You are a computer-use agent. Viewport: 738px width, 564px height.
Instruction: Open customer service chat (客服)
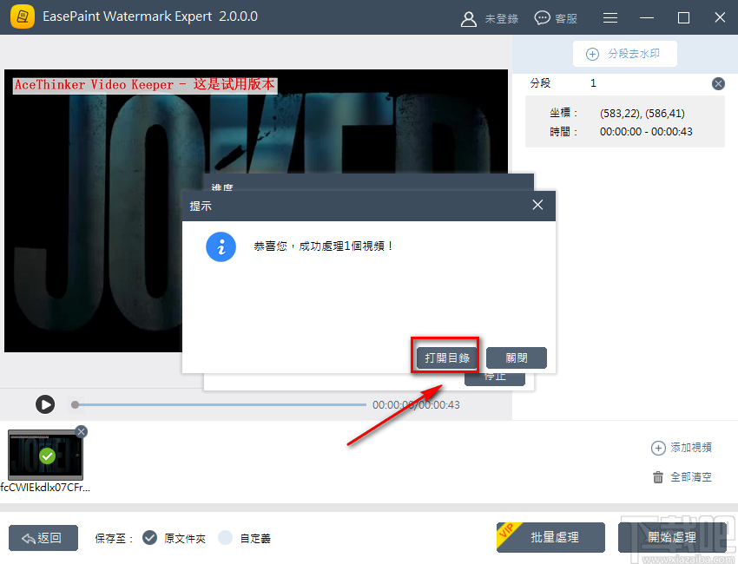coord(556,18)
